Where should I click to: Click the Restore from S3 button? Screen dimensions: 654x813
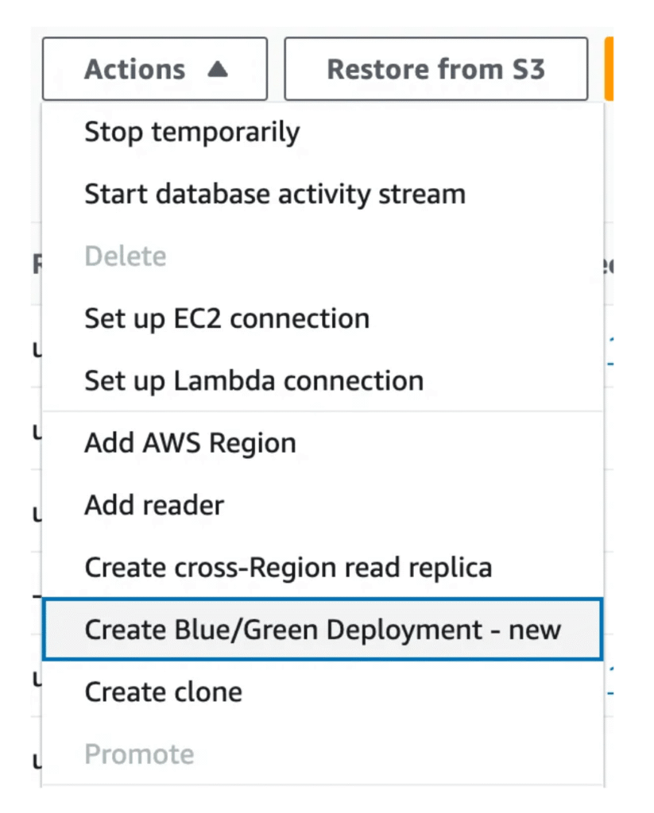click(x=435, y=69)
